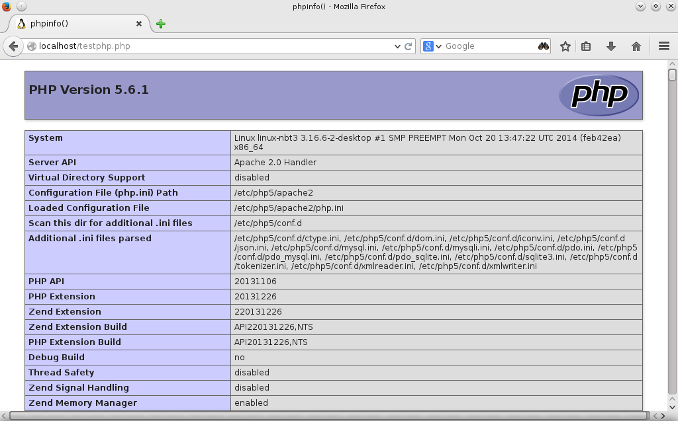Viewport: 678px width, 421px height.
Task: Click the PHP API value '20131106'
Action: (x=255, y=282)
